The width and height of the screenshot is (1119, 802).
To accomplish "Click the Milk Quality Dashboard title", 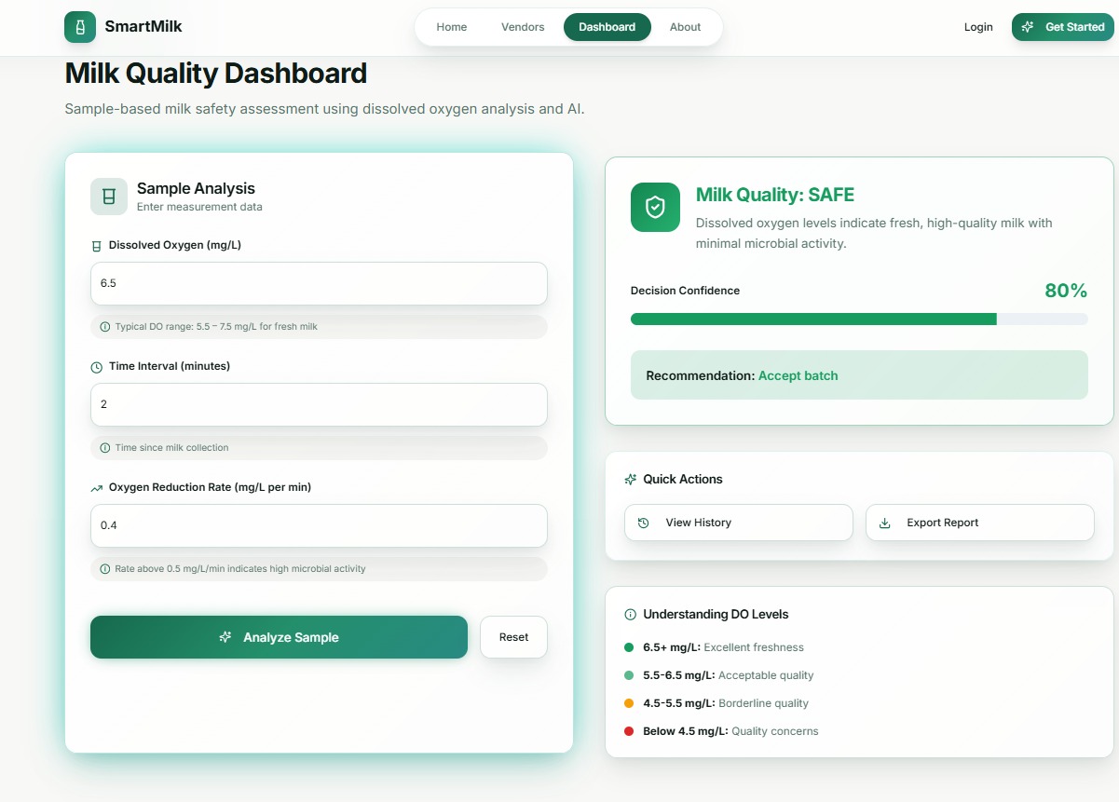I will (216, 73).
